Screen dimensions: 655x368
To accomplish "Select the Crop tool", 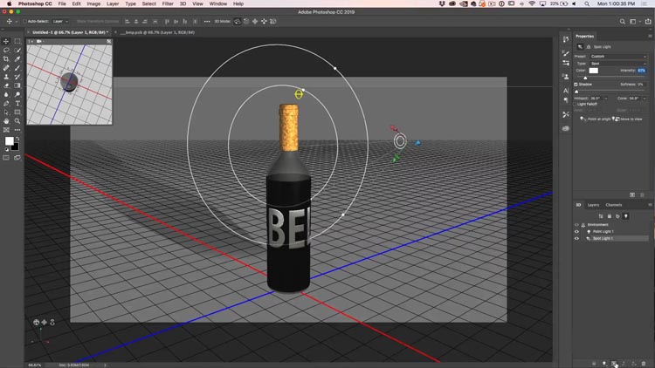I will coord(6,58).
